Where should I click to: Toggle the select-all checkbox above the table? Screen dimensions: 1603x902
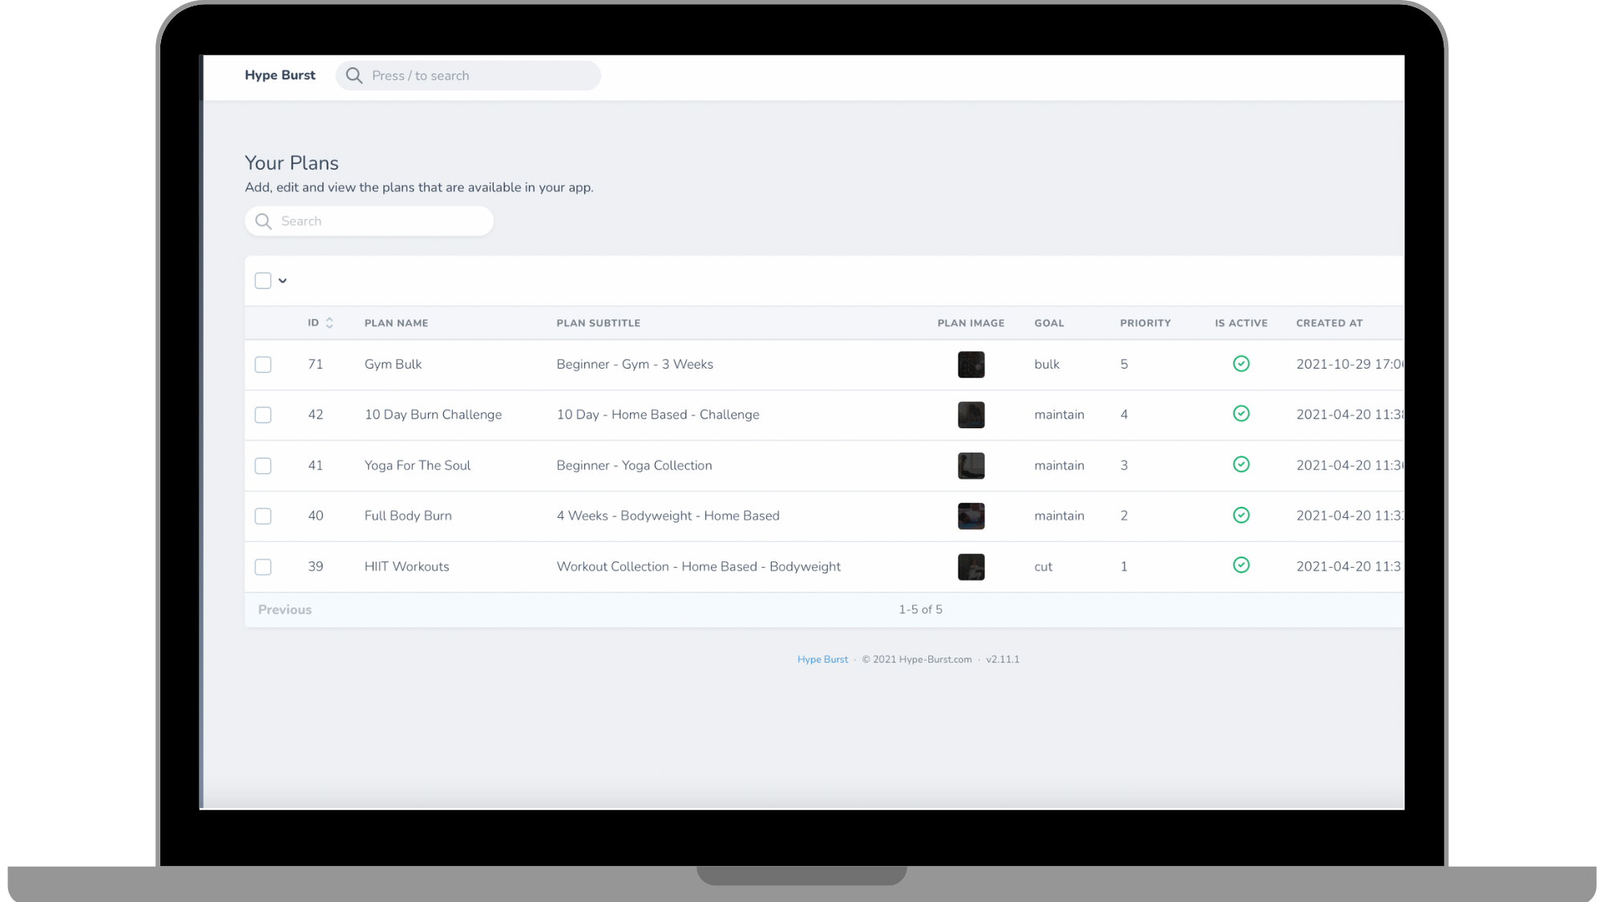tap(263, 281)
